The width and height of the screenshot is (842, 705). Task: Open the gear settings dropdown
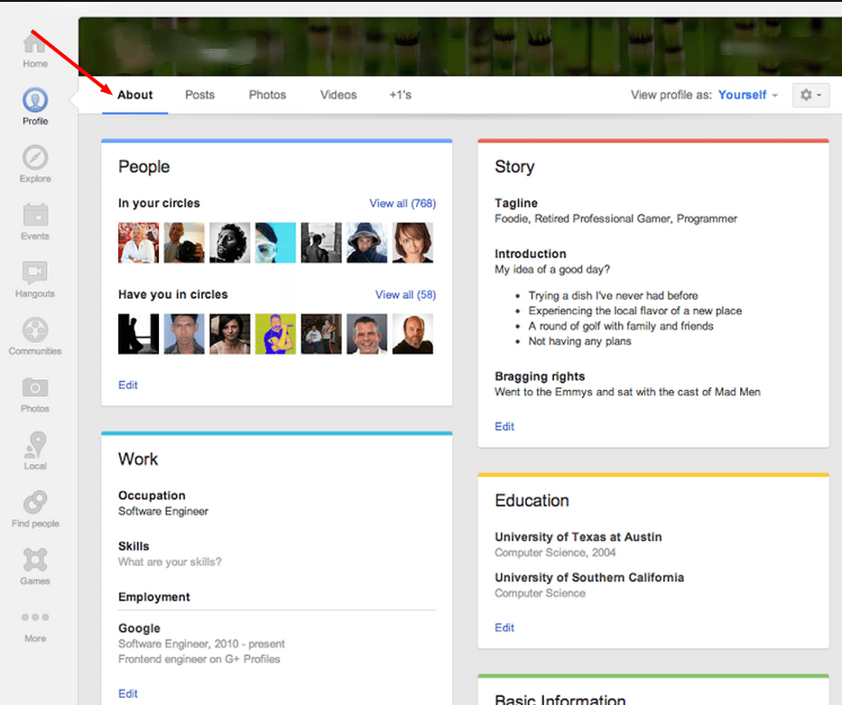click(810, 95)
